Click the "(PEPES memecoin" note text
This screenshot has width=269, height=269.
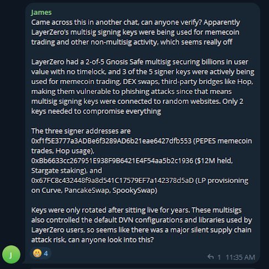(223, 141)
